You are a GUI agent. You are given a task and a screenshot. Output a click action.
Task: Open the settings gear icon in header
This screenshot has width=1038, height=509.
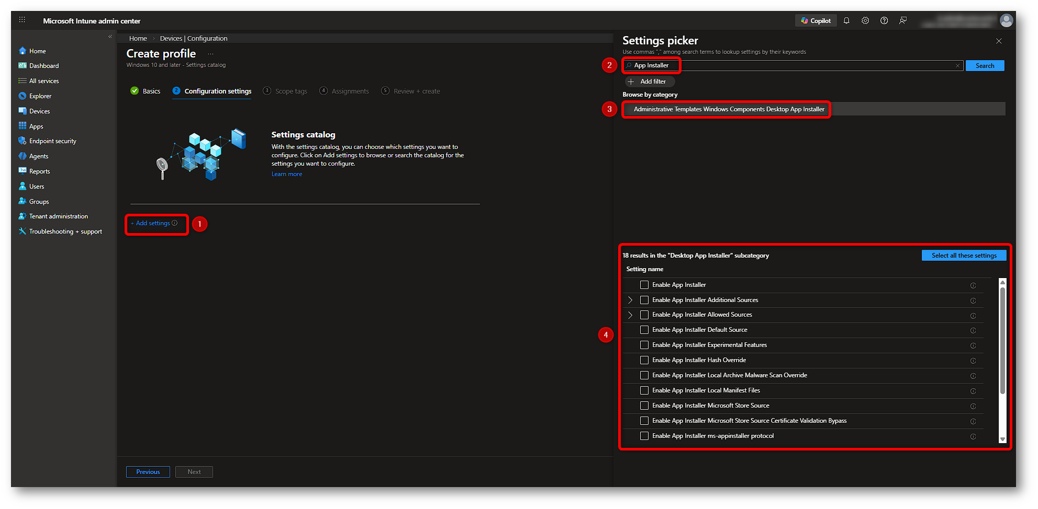point(865,21)
